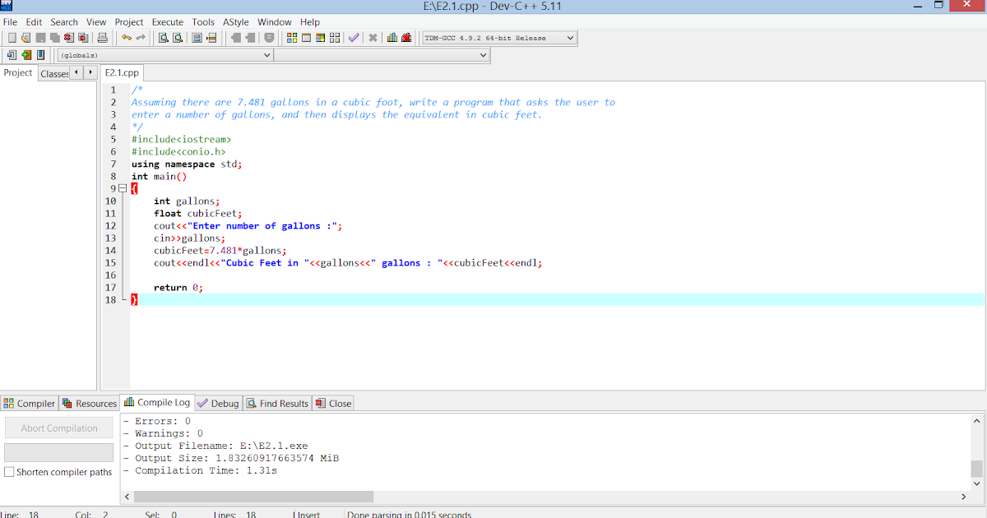Viewport: 987px width, 518px height.
Task: Switch to the Compiler bottom tab
Action: [30, 404]
